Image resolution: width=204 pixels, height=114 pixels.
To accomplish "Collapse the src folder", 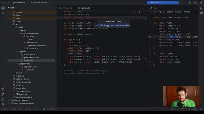I will 11,24.
